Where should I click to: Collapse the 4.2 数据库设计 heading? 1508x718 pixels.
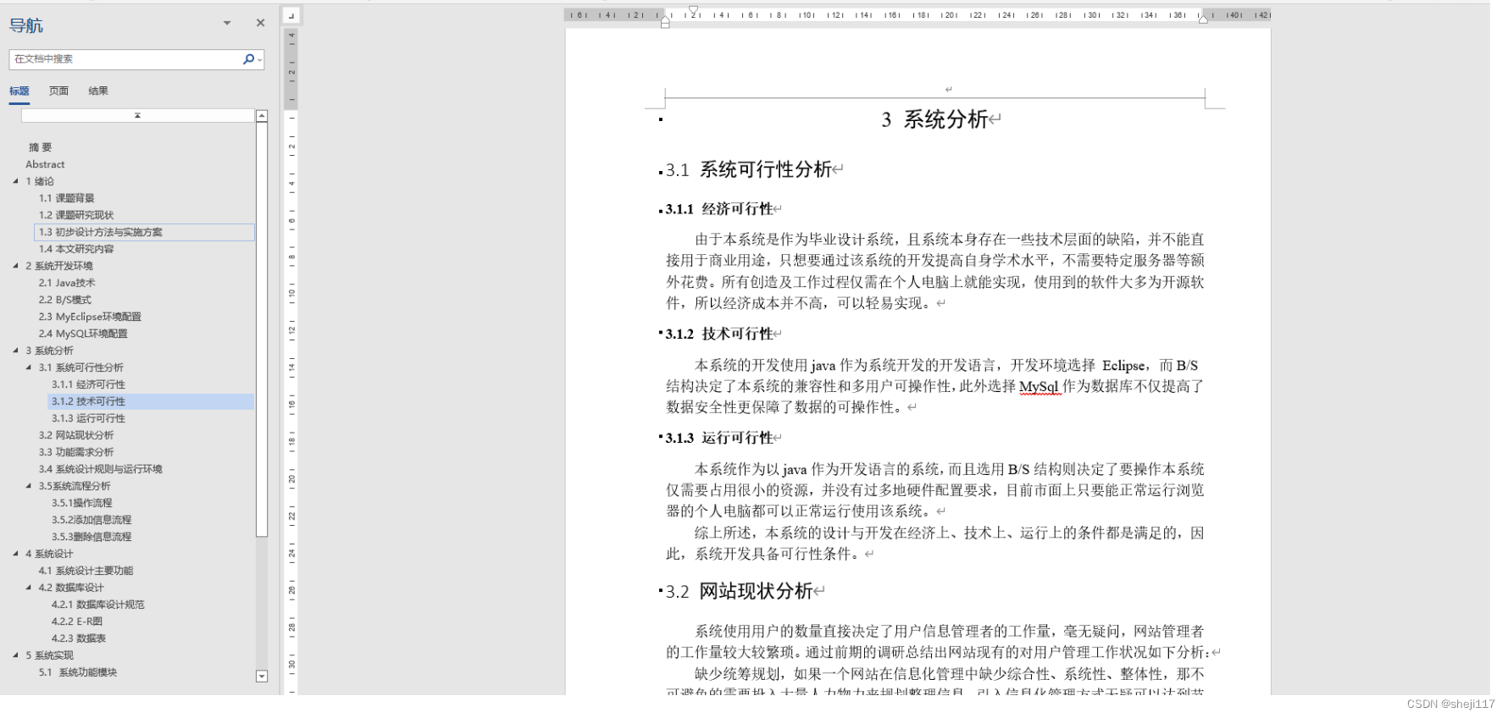click(29, 588)
